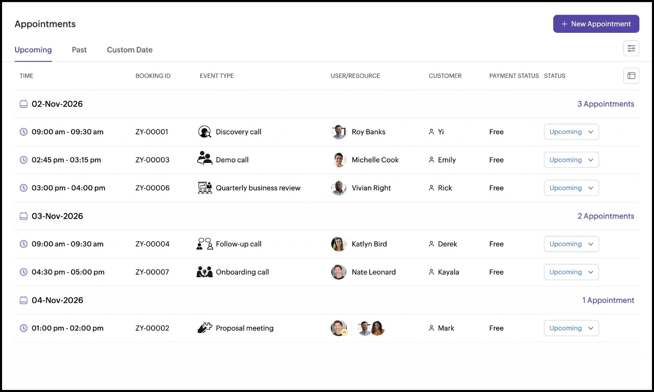
Task: Click the Onboarding call icon for ZY-00007
Action: coord(204,272)
